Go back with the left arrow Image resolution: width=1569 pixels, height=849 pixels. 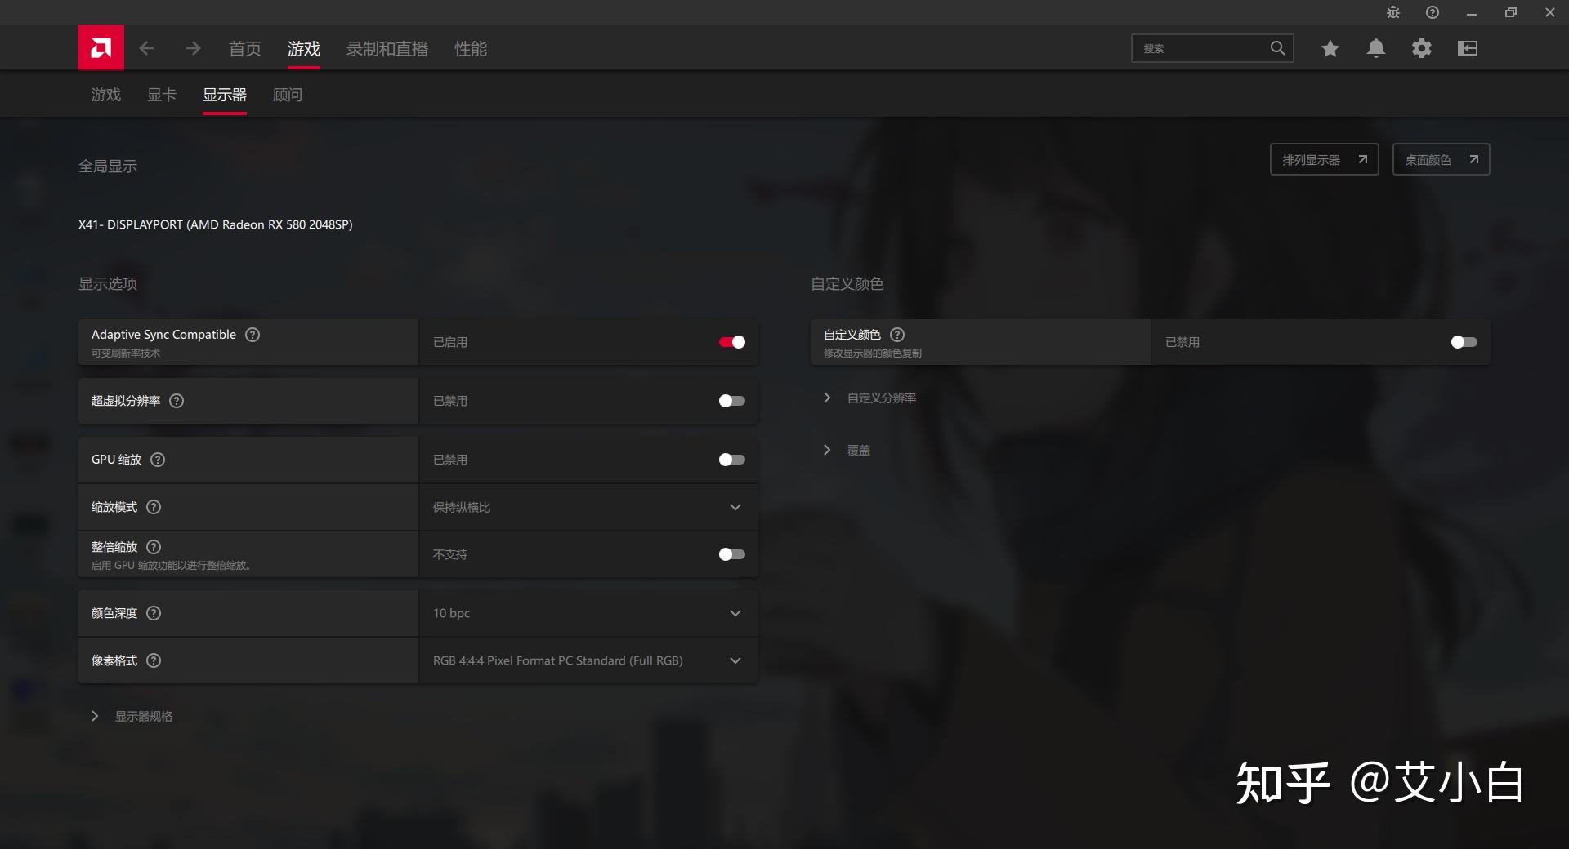point(146,49)
